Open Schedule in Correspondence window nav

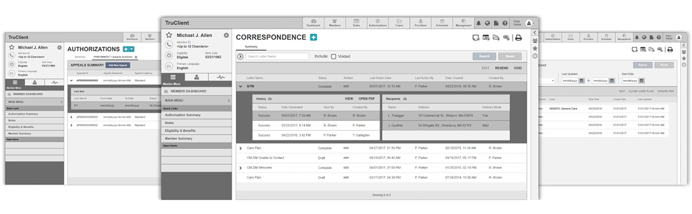tap(442, 23)
